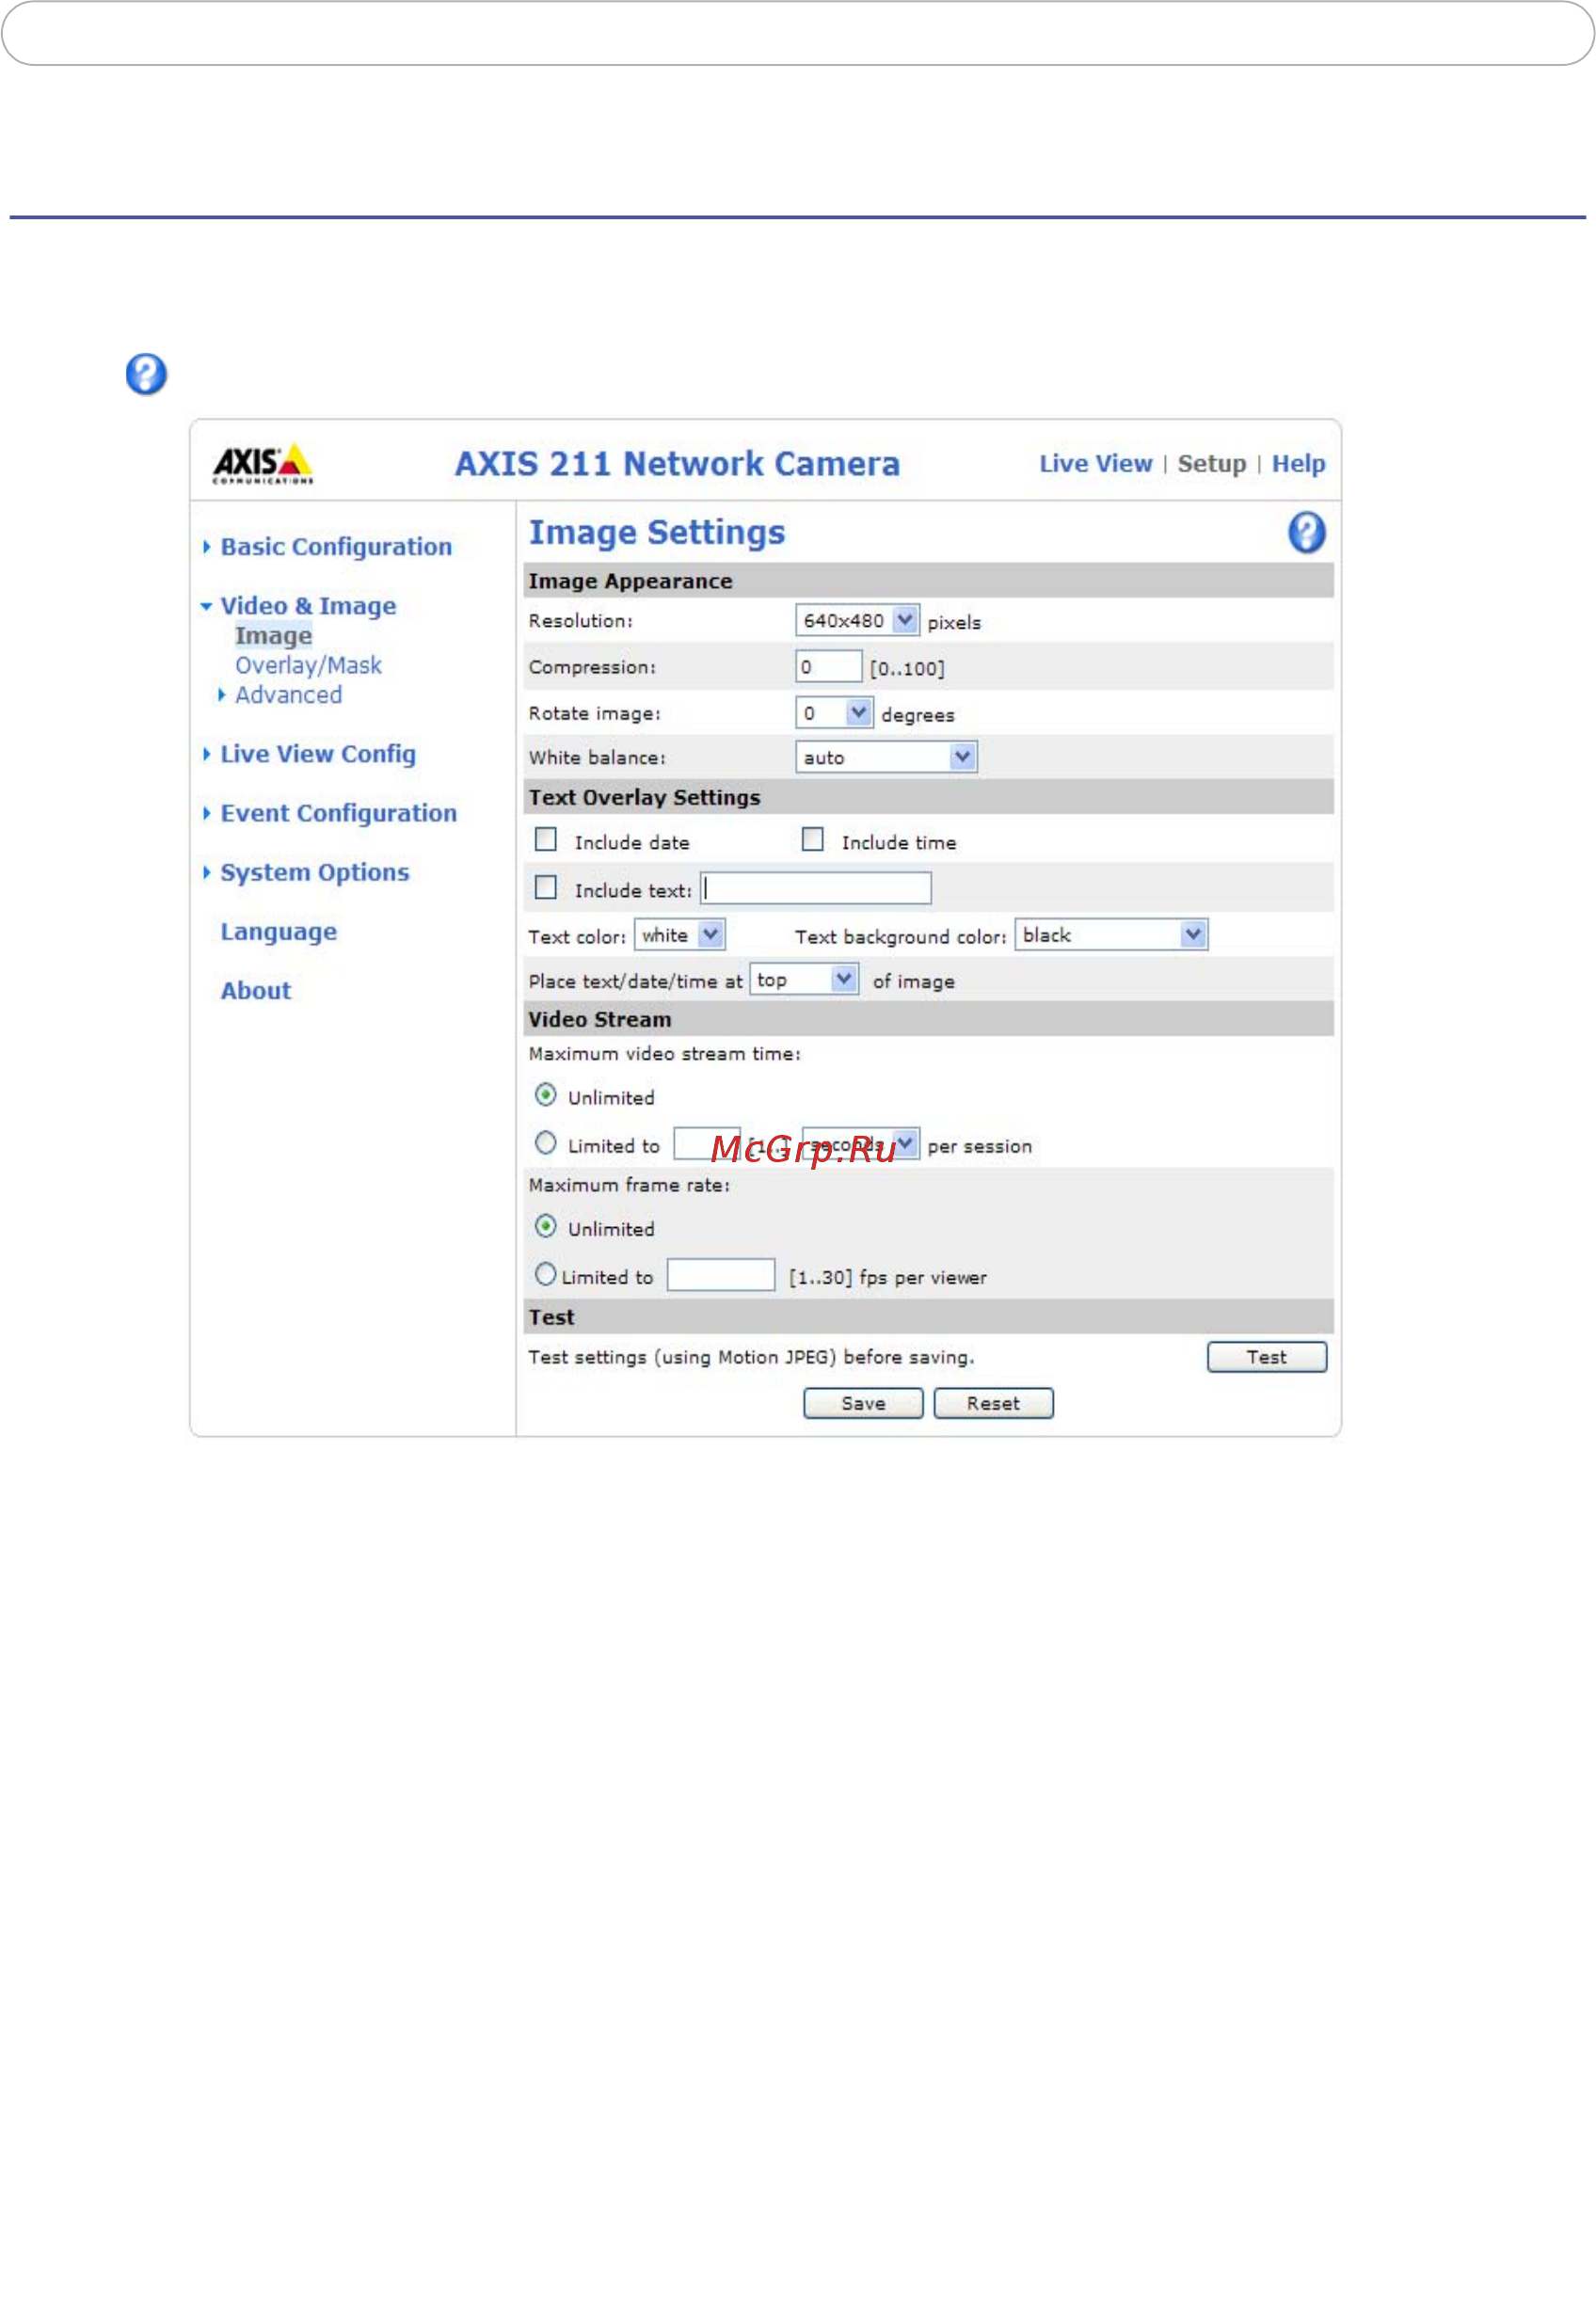
Task: Select Unlimited for maximum frame rate
Action: [545, 1226]
